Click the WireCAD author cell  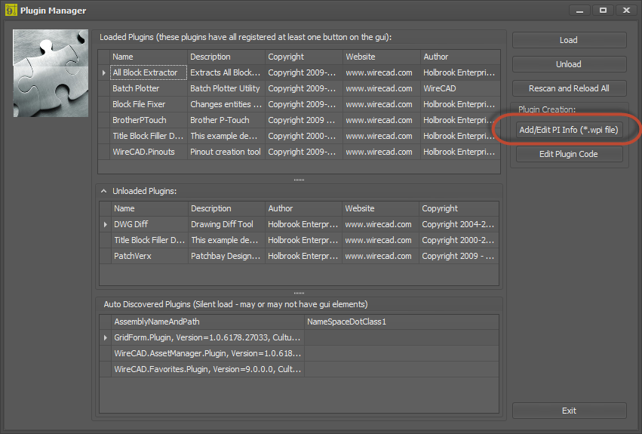tap(461, 88)
